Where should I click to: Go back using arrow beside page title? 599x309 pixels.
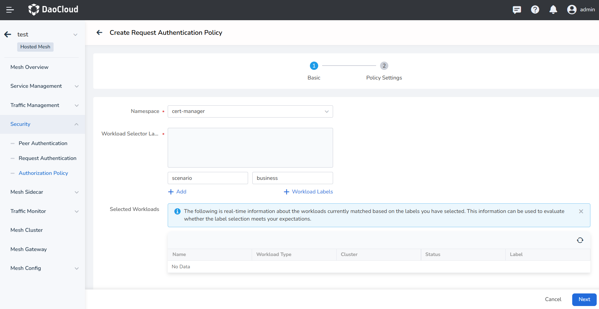pyautogui.click(x=99, y=32)
